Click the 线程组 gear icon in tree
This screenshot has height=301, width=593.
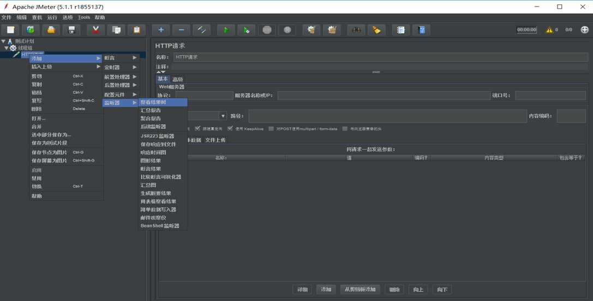pos(13,48)
